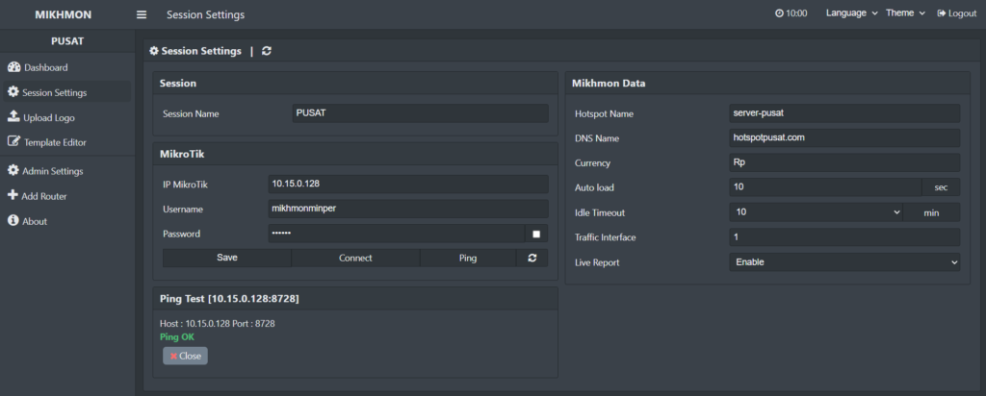Click the 'Ping Test [10.15.0.128:8728]' heading
Screen dimensions: 986x396
pos(229,299)
